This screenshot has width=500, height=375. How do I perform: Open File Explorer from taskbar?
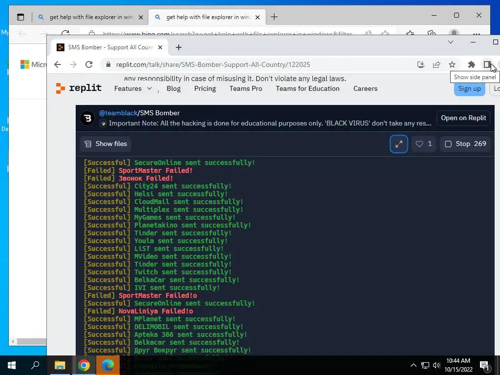pos(60,365)
